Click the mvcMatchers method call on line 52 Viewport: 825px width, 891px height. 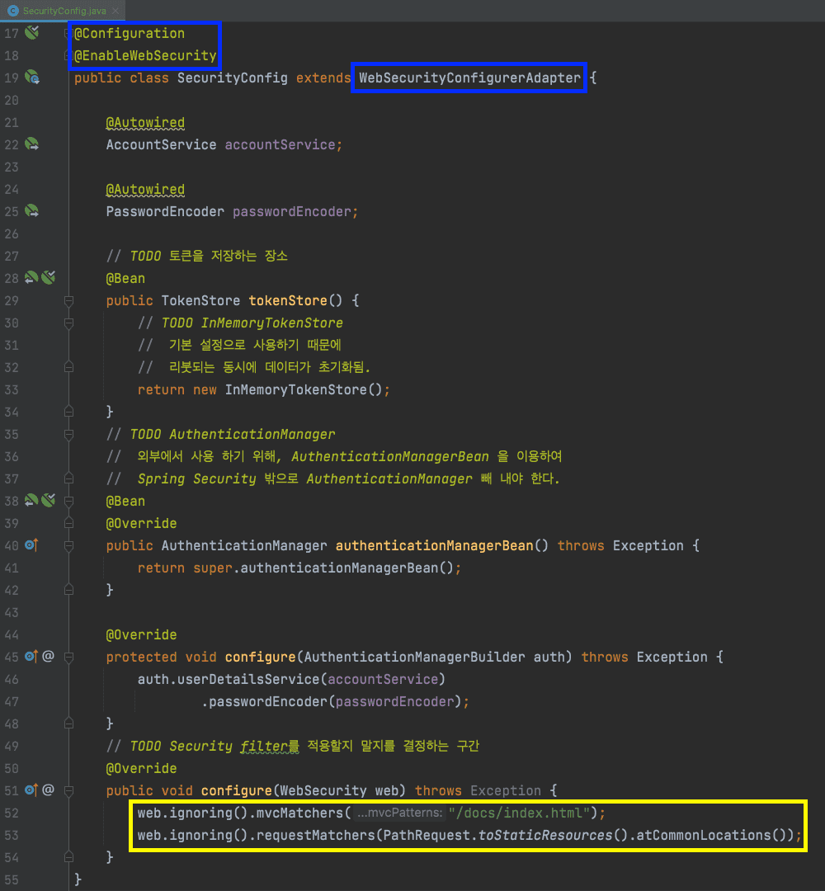tap(300, 813)
